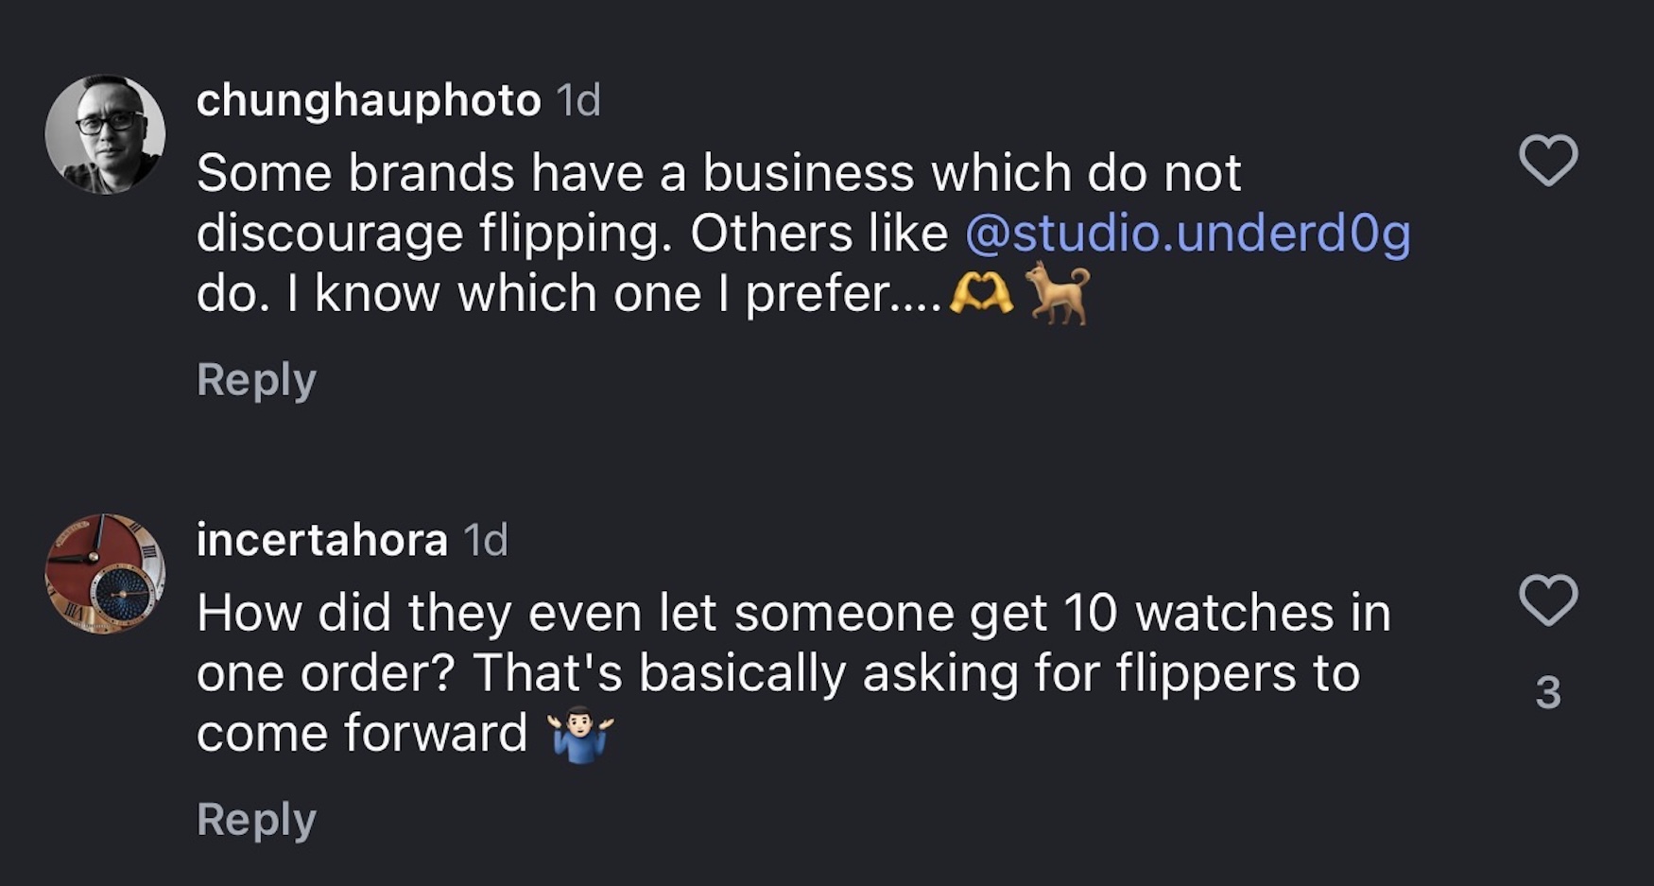
Task: Click the 1d timestamp beside incertahora
Action: coord(486,540)
